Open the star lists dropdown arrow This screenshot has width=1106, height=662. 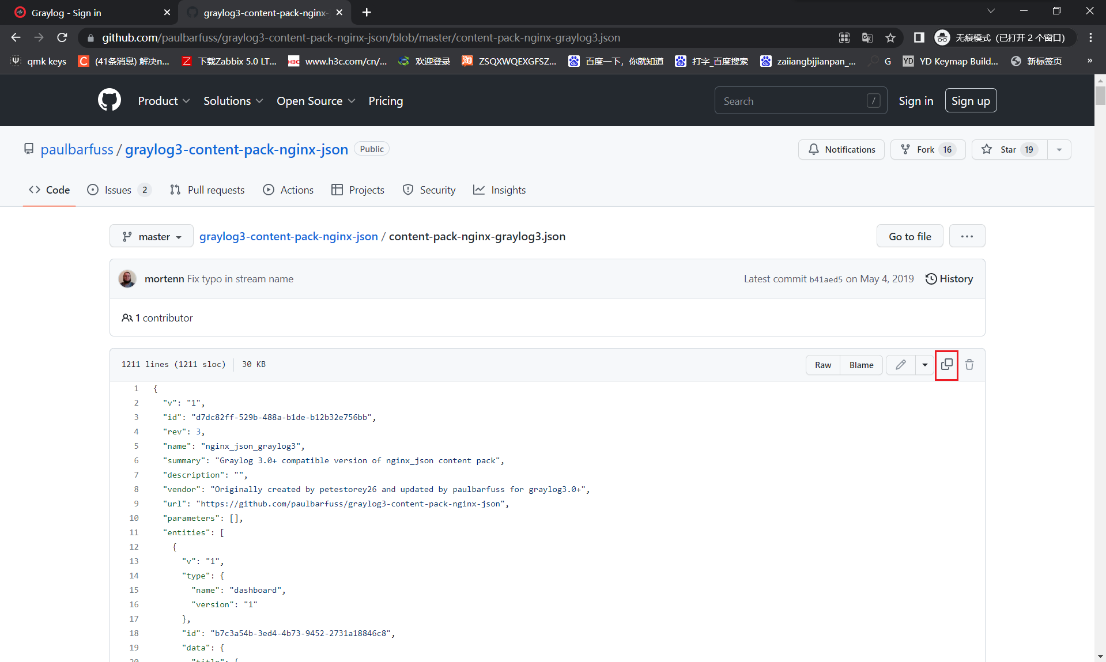tap(1059, 149)
